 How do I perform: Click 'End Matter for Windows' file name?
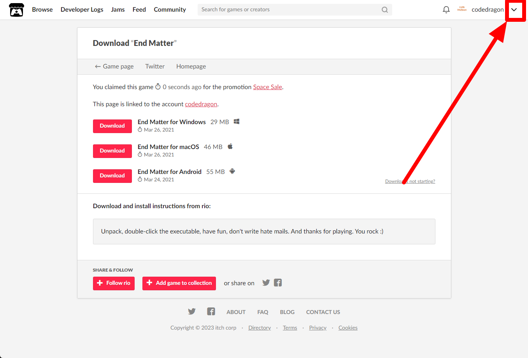(x=172, y=122)
